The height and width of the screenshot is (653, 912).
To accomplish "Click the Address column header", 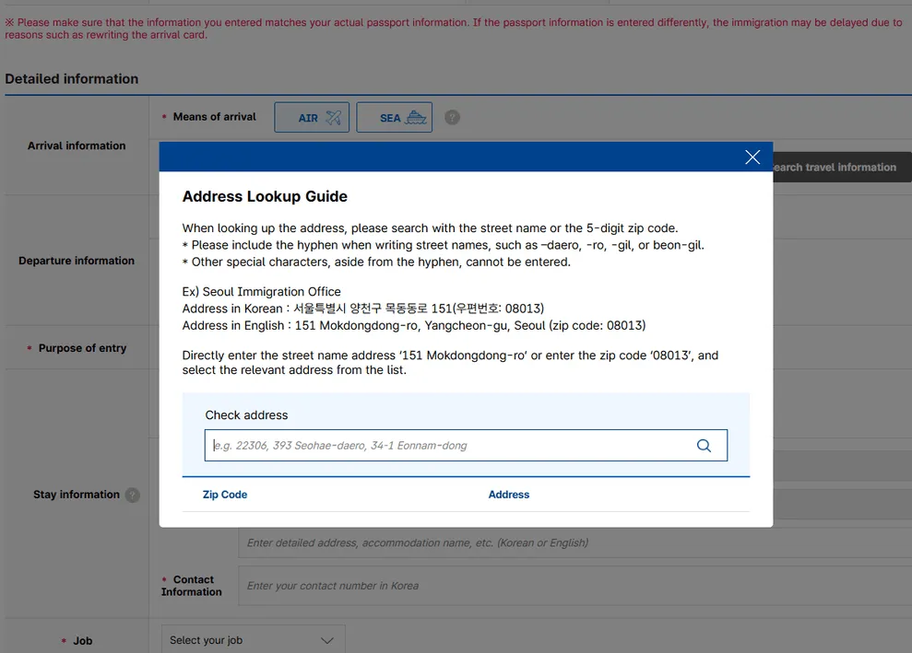I will point(509,495).
